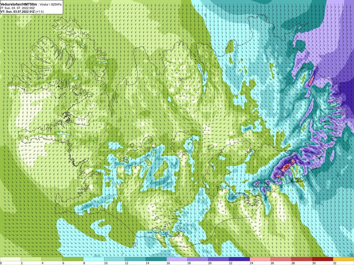Click the 8–10 light cyan legend swatch
Screen dimensions: 354x265
point(94,259)
